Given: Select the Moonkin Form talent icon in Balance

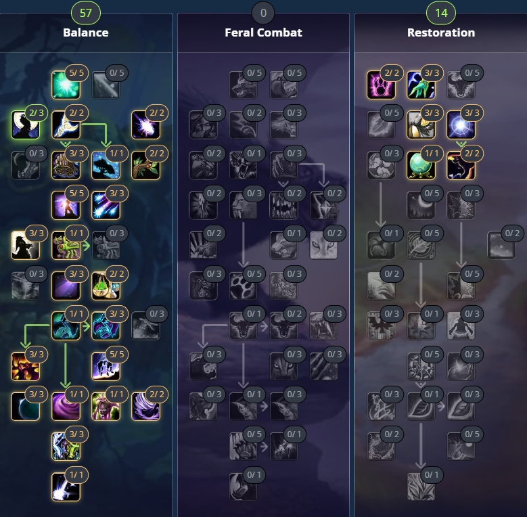Looking at the screenshot, I should point(66,325).
